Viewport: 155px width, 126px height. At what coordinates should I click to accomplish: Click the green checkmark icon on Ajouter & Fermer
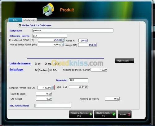pyautogui.click(x=114, y=114)
